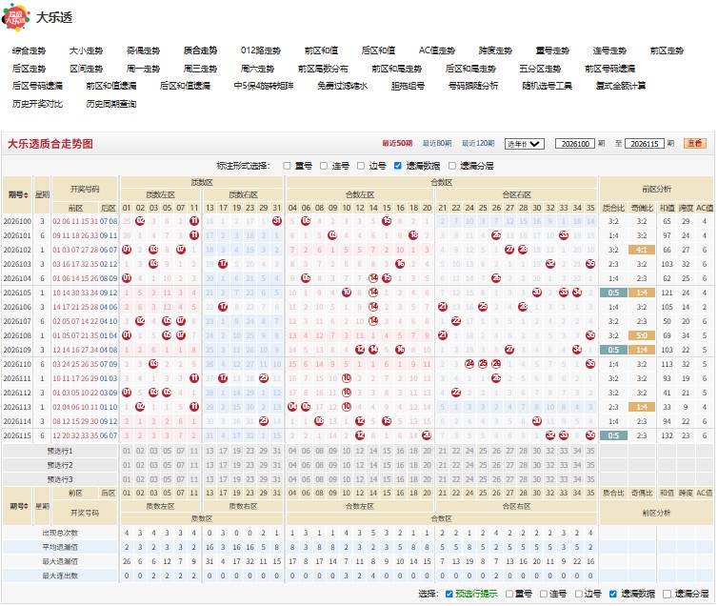Uncheck 遗漏数据 in 标注形式选择 row
Image resolution: width=718 pixels, height=606 pixels.
(x=398, y=166)
